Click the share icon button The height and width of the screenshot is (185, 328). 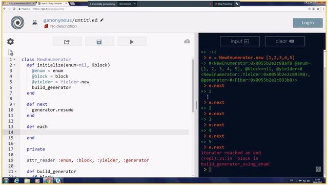67,42
